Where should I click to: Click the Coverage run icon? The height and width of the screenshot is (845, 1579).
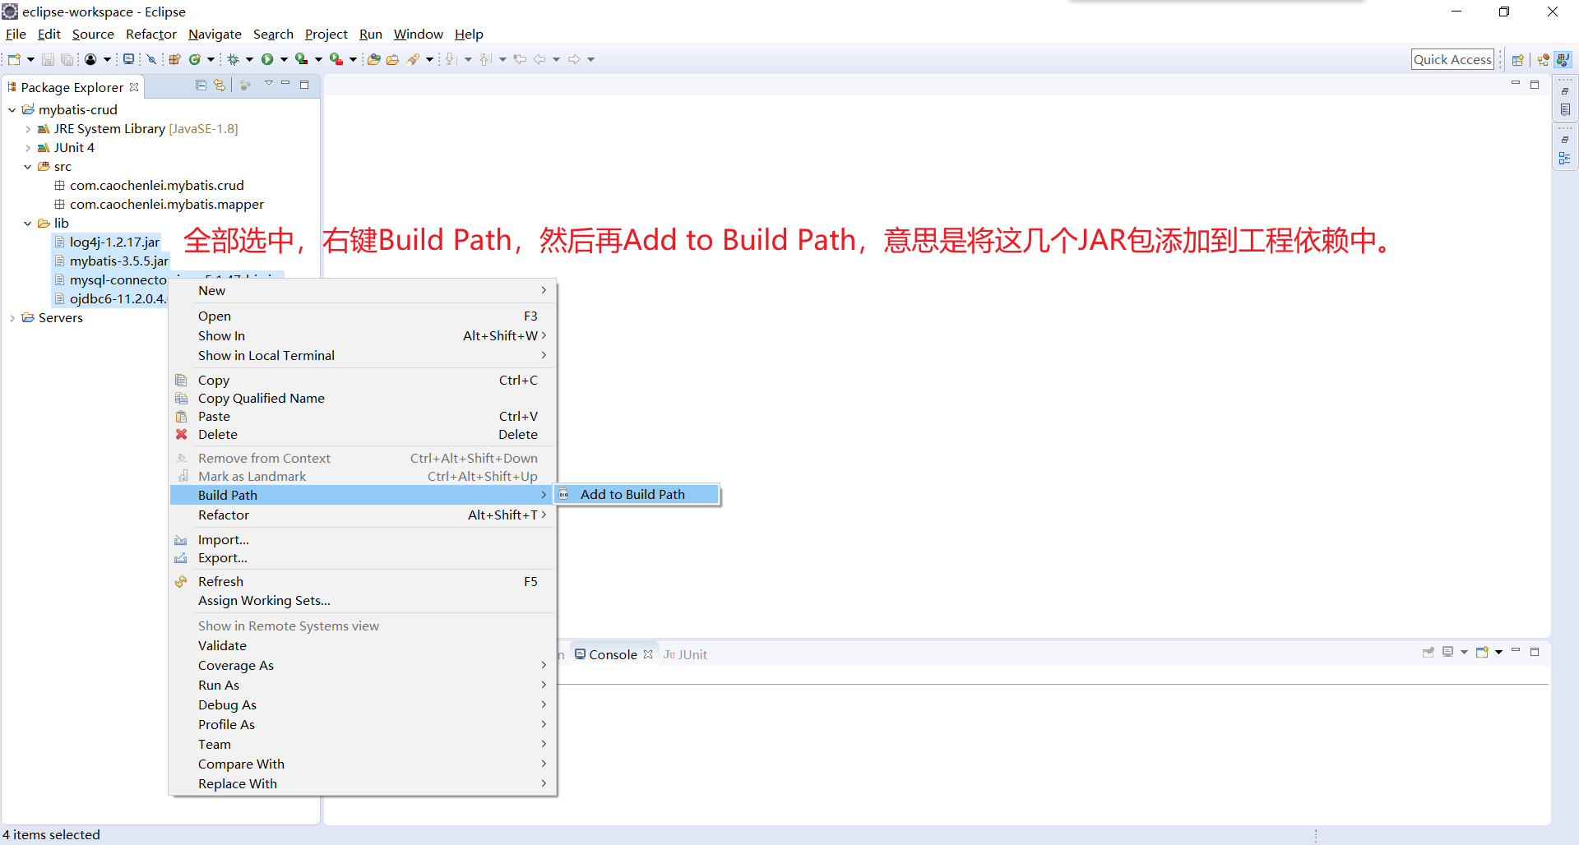tap(302, 59)
